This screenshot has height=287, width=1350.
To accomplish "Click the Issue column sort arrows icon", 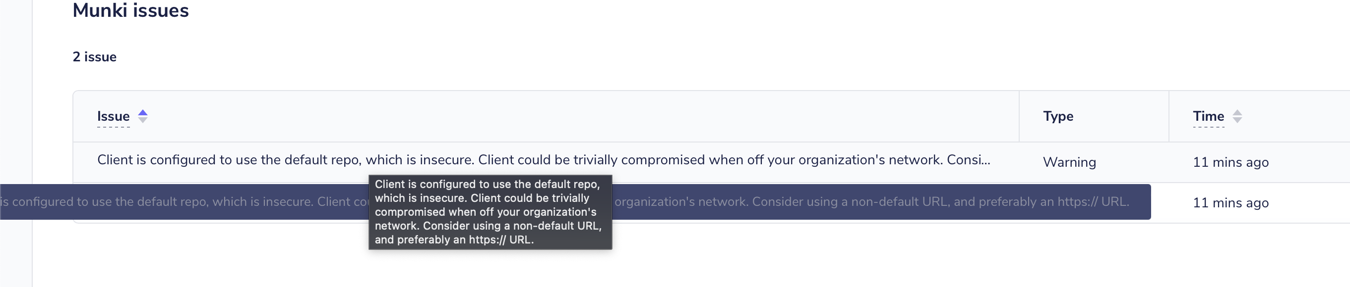I will click(142, 117).
